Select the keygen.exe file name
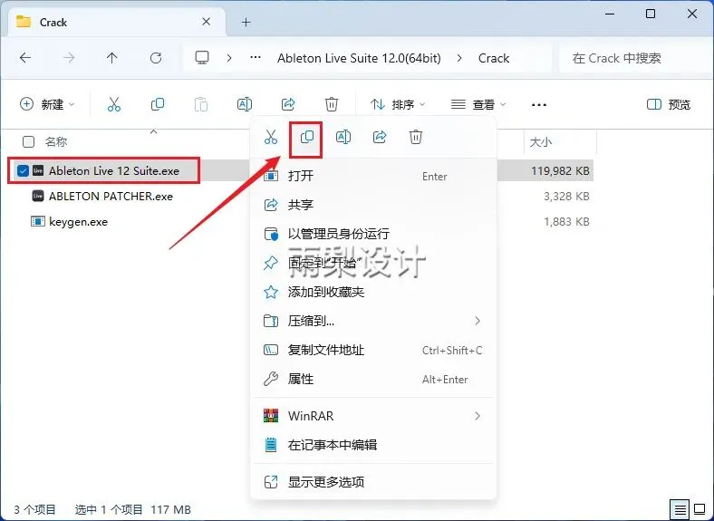The image size is (714, 521). click(78, 222)
